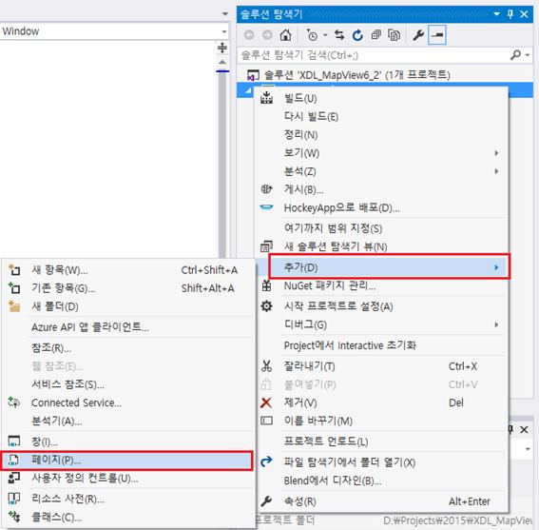This screenshot has height=530, width=539.
Task: Choose 새 항목(W)... in the submenu
Action: point(128,270)
